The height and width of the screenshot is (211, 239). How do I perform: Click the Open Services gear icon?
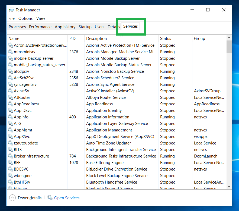[x=50, y=197]
